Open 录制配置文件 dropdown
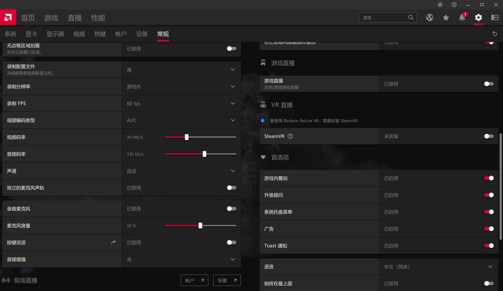This screenshot has height=291, width=503. (181, 70)
